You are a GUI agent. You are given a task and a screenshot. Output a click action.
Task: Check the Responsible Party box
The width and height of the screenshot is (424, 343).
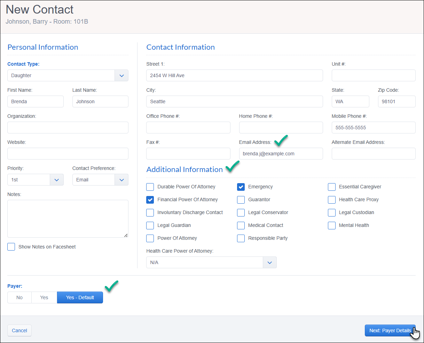pos(241,238)
